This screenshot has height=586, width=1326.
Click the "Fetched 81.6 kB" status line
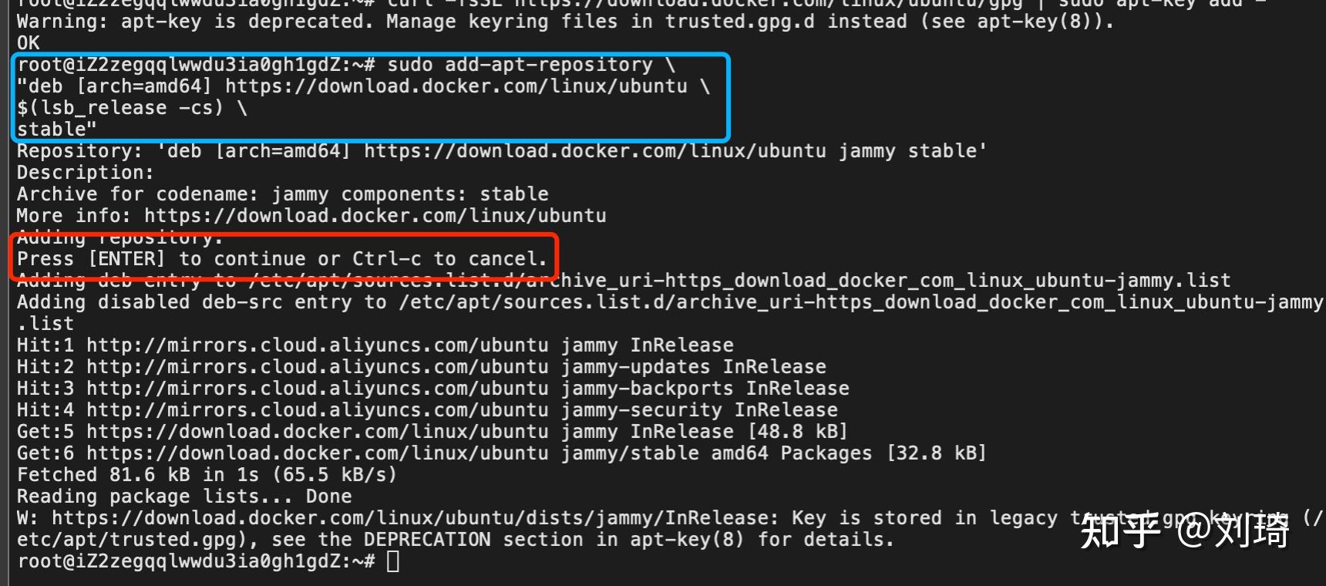point(207,475)
